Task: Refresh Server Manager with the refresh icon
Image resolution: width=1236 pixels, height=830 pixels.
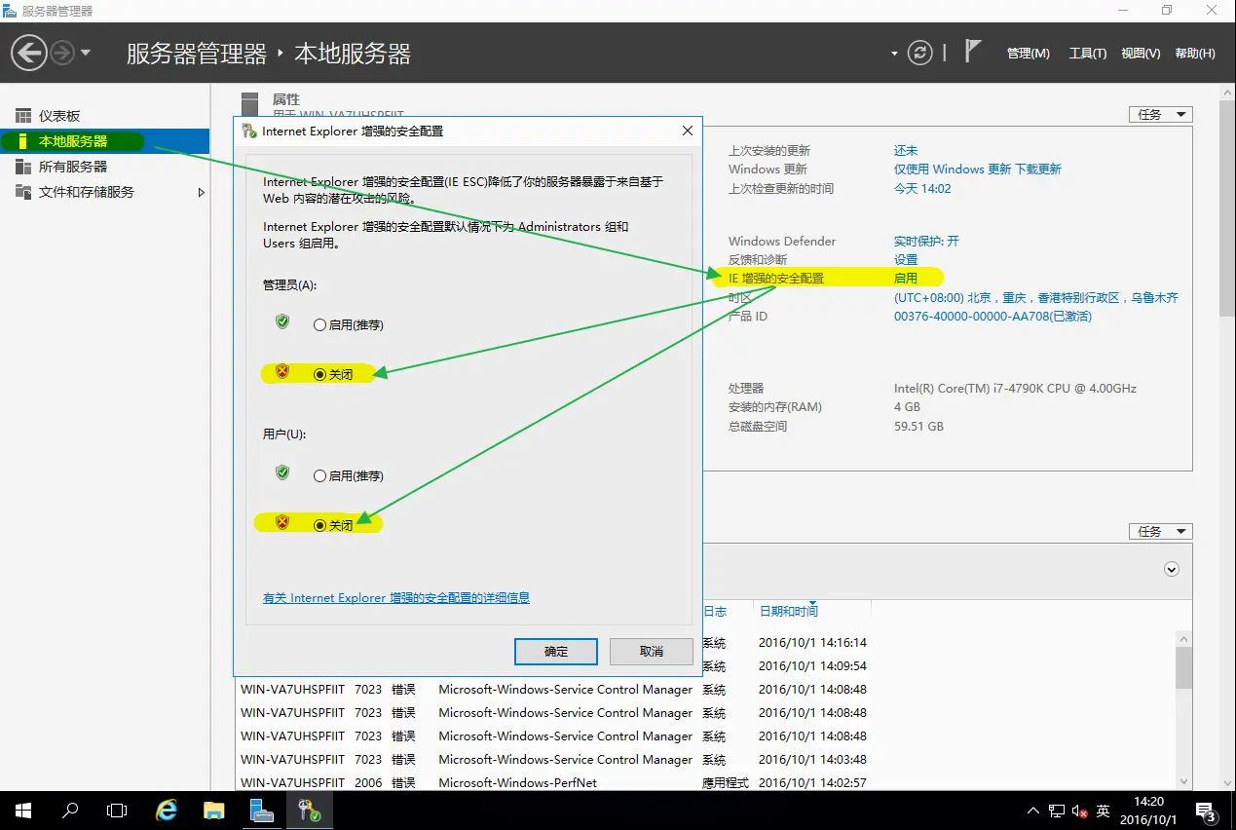Action: click(919, 53)
